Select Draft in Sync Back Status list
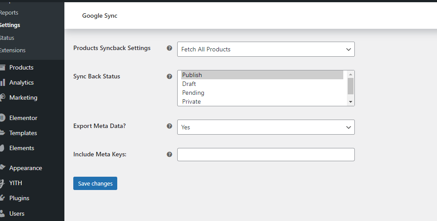The width and height of the screenshot is (437, 221). pyautogui.click(x=262, y=84)
